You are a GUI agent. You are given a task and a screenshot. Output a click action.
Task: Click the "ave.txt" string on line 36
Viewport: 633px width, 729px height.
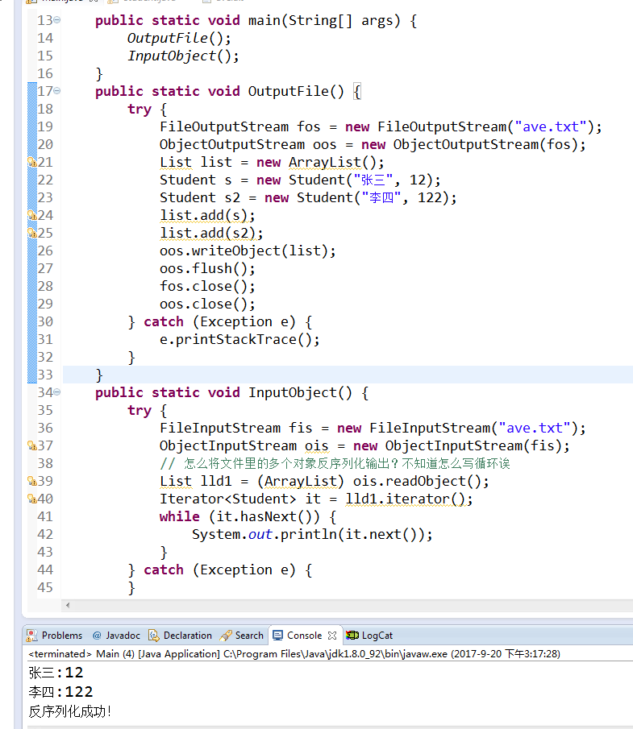point(535,429)
